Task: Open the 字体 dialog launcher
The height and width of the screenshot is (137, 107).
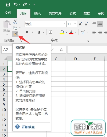Action: click(x=88, y=41)
